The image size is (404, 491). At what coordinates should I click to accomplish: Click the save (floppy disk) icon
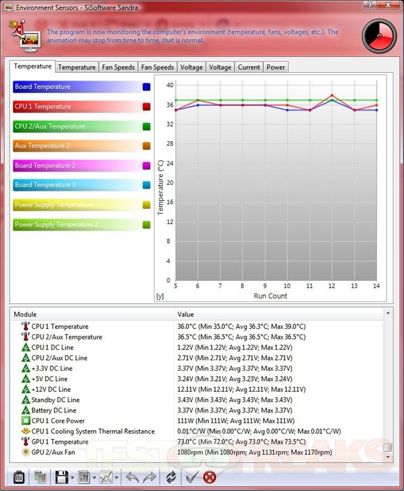click(62, 477)
